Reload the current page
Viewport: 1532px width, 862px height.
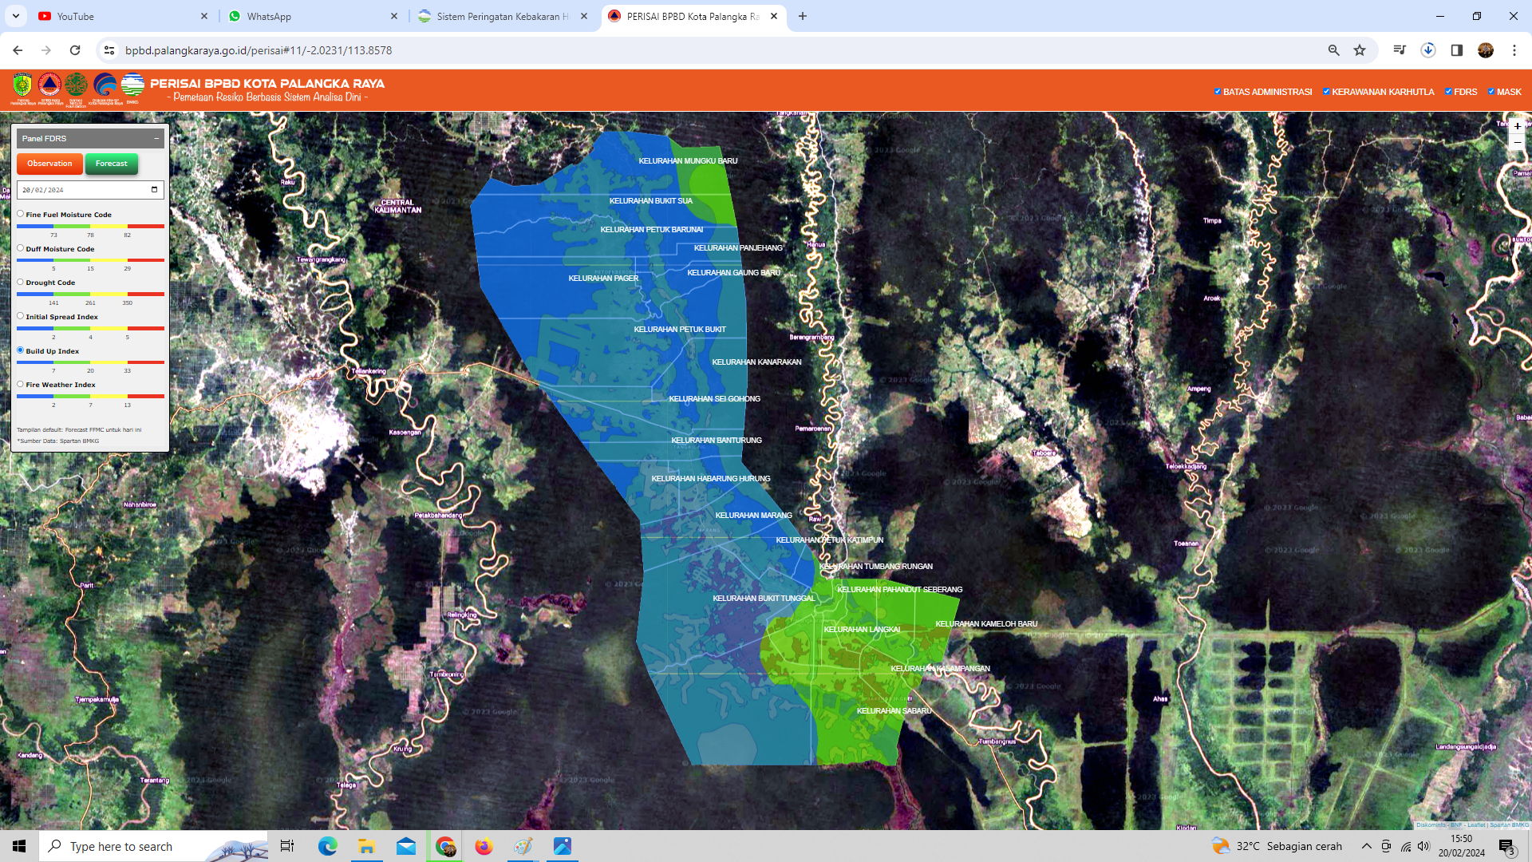[x=75, y=50]
